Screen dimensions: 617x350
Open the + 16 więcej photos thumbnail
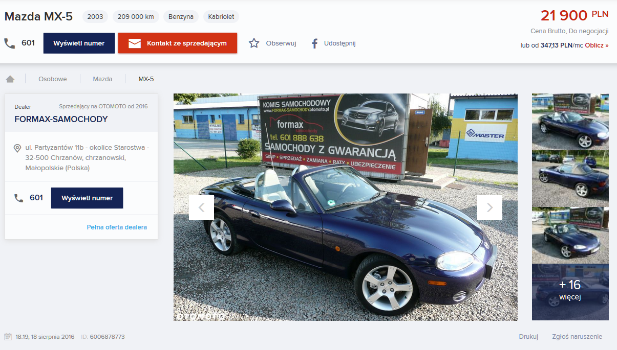(x=570, y=292)
